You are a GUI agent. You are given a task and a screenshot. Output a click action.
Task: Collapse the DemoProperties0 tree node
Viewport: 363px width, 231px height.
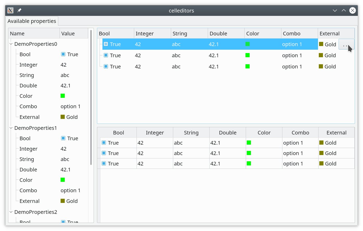(11, 44)
